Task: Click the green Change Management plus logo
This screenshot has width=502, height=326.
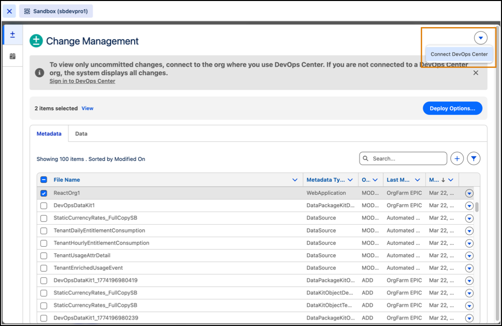Action: coord(36,41)
